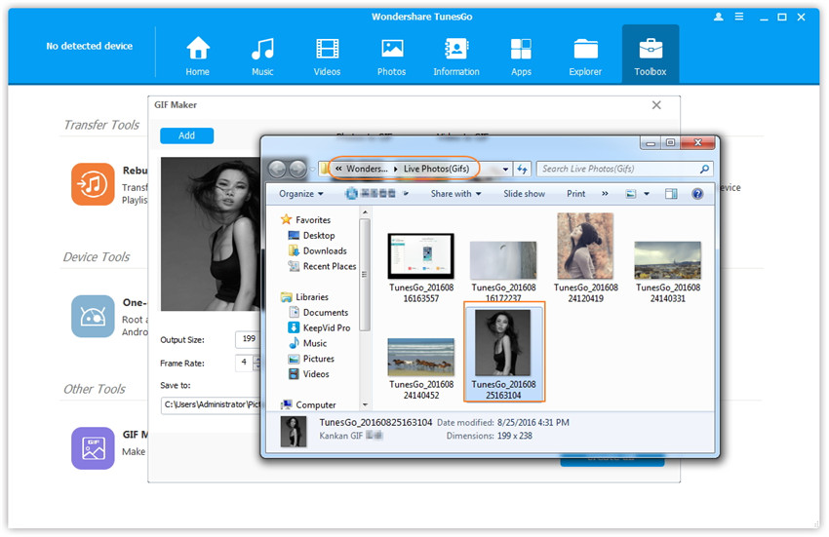The width and height of the screenshot is (829, 537).
Task: Click the Wonders... breadcrumb segment
Action: (367, 169)
